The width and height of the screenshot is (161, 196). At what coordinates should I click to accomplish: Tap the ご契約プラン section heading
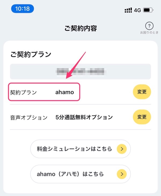[31, 54]
